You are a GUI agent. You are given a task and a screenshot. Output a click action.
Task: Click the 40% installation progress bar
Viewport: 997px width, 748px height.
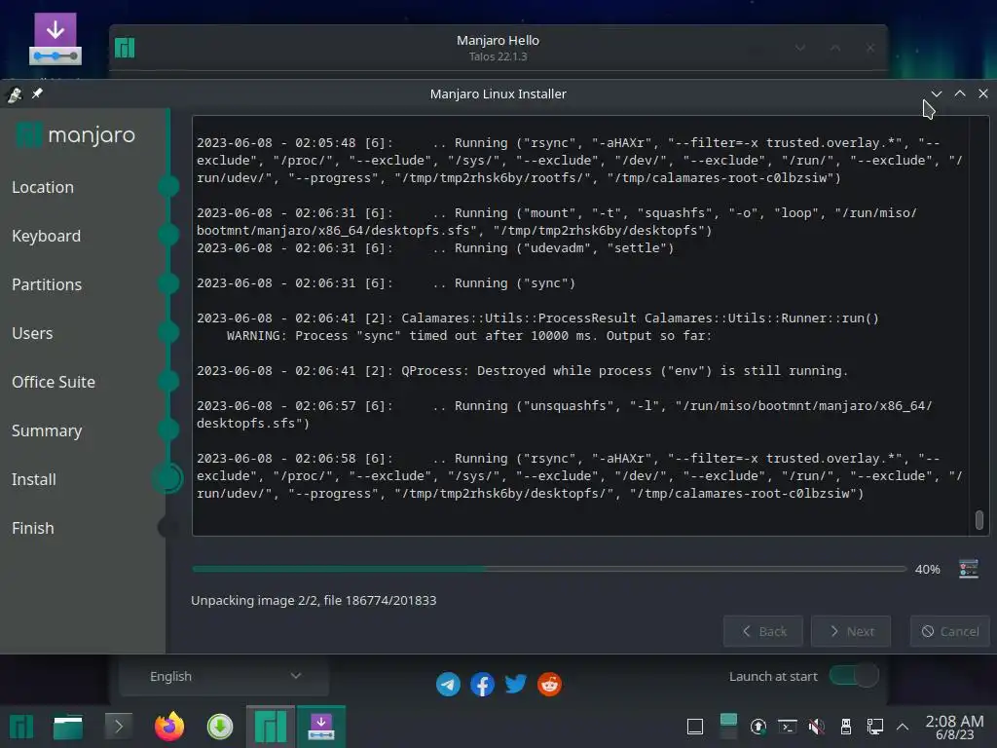[x=549, y=569]
